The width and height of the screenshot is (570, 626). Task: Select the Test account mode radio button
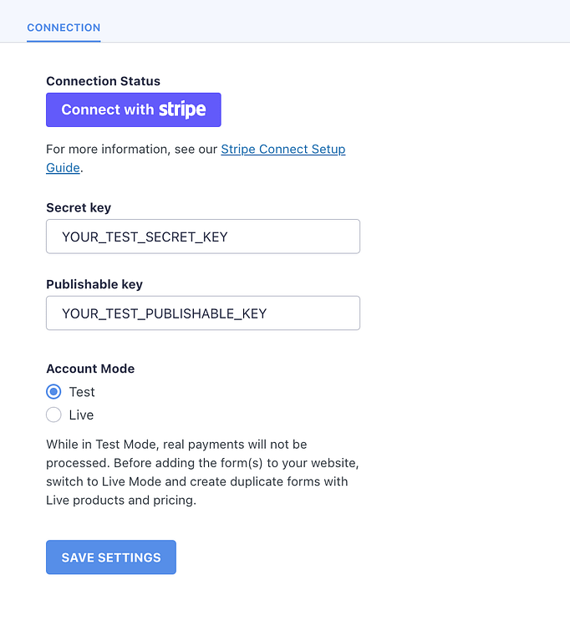point(53,392)
